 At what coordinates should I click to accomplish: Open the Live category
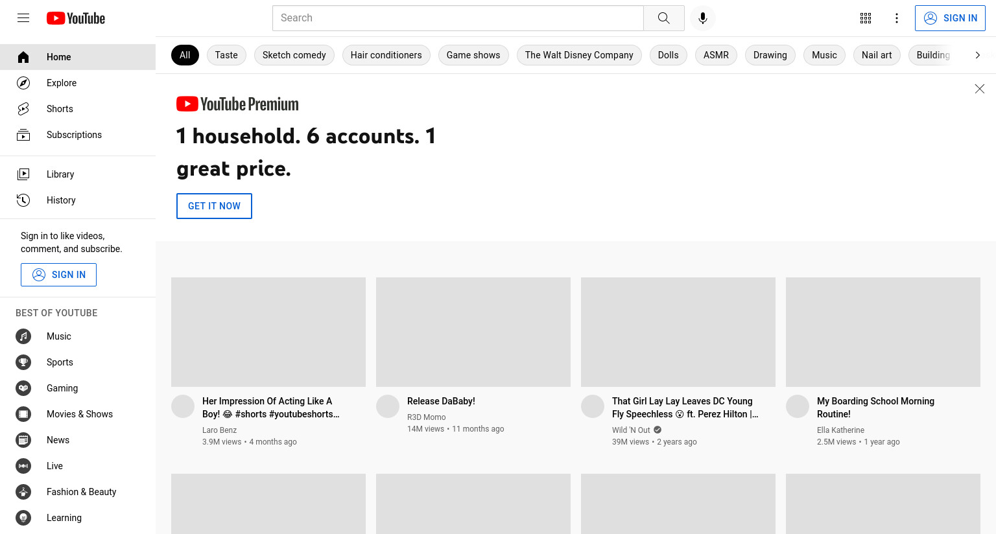(78, 466)
